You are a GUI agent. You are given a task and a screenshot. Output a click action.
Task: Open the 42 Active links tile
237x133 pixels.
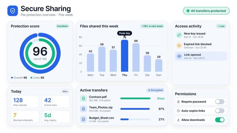[x=56, y=102]
